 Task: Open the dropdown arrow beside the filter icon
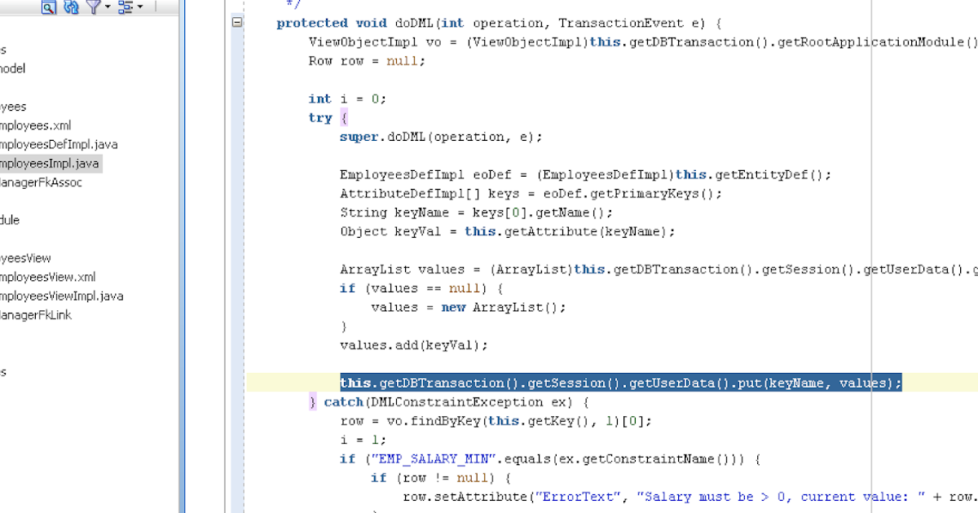click(106, 8)
